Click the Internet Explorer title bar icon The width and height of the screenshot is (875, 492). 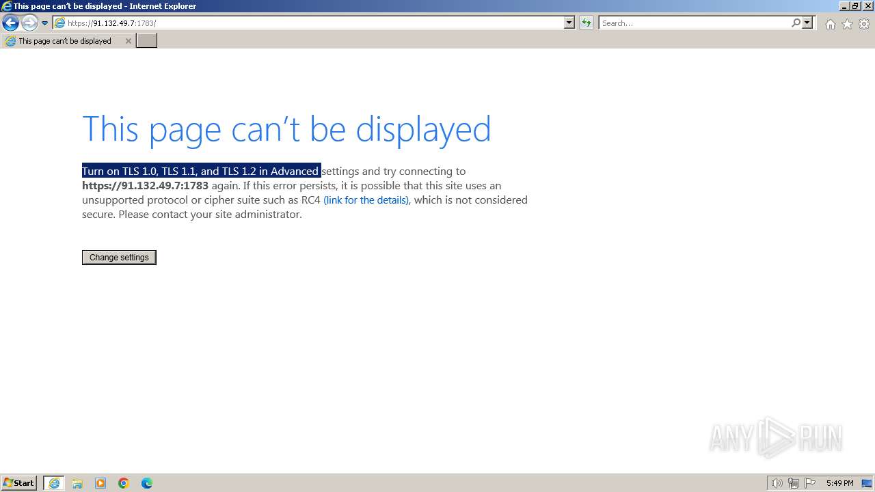pos(7,6)
